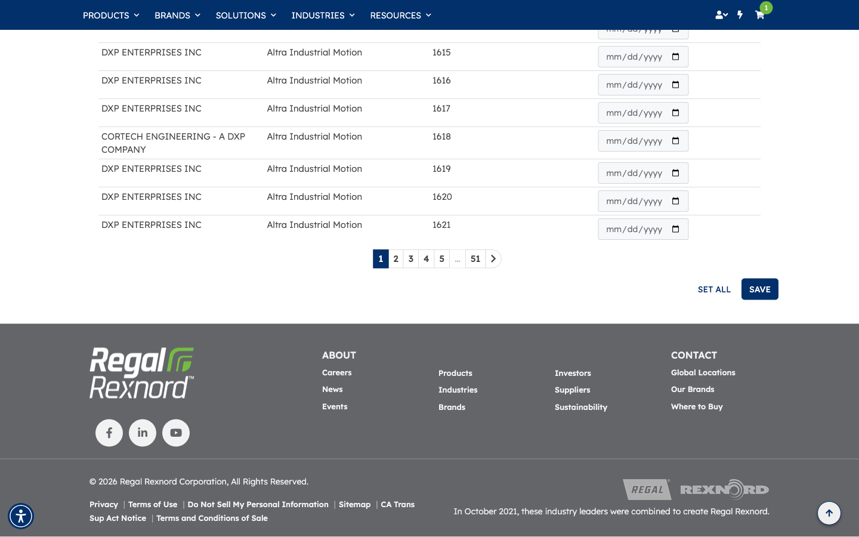Click DXP ENTERPRISES INC in row 1619
Viewport: 859px width, 537px height.
tap(152, 169)
